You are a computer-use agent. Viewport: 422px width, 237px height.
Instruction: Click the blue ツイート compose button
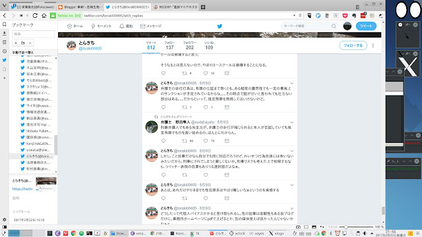tap(366, 26)
